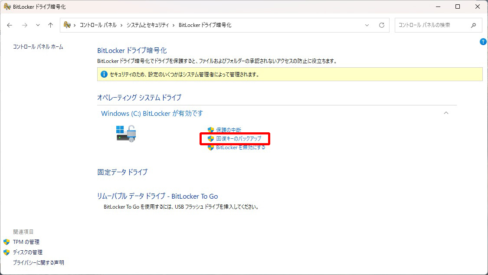Screen dimensions: 488x275
Task: Open the recent locations chevron dropdown
Action: [38, 25]
